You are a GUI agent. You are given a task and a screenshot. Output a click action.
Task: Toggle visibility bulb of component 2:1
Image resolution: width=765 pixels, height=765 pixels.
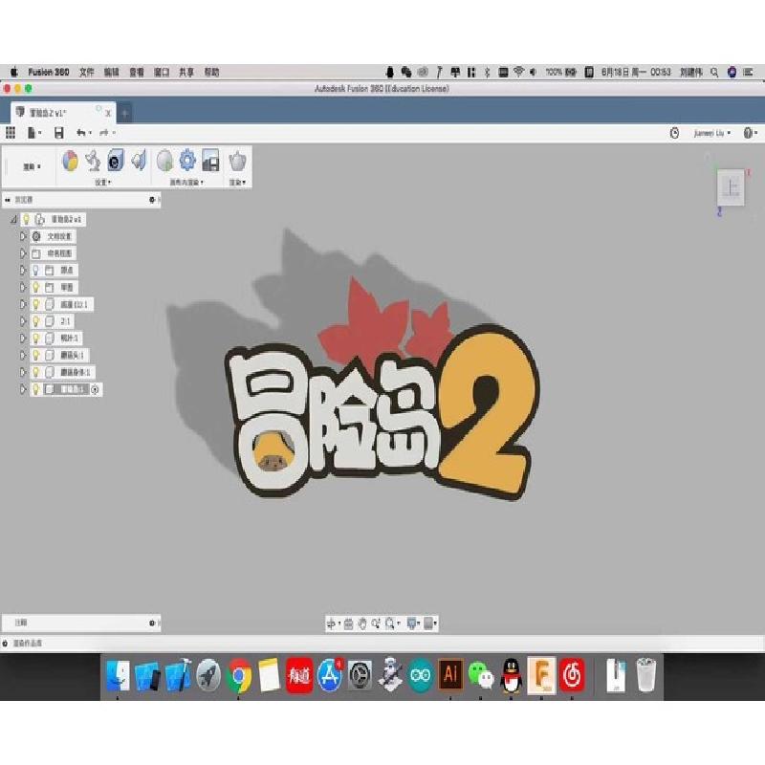(x=35, y=321)
